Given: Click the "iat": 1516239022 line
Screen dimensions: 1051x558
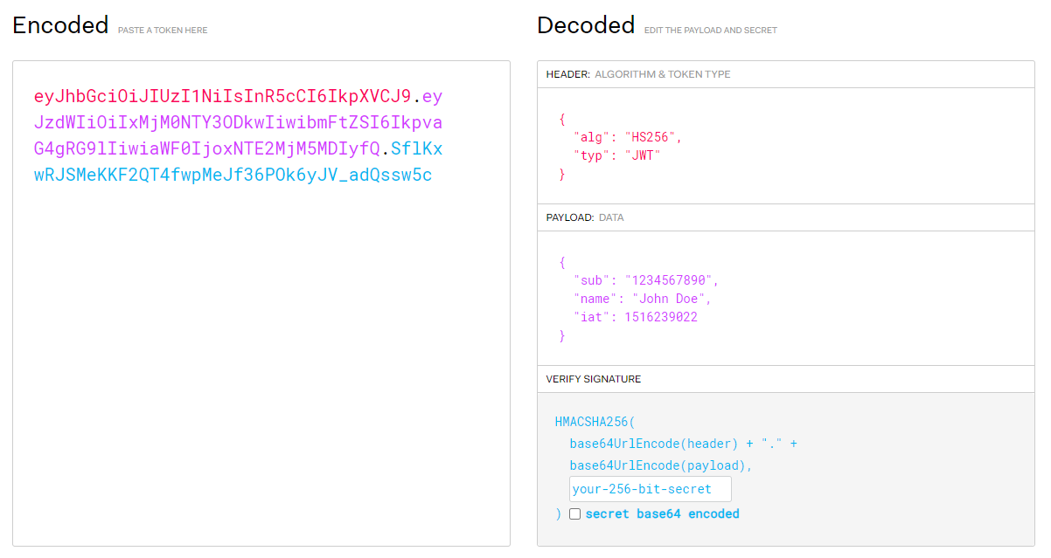Looking at the screenshot, I should point(636,317).
